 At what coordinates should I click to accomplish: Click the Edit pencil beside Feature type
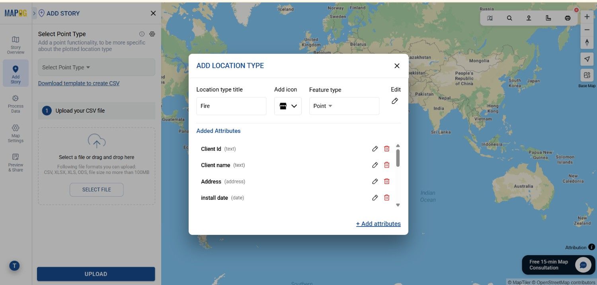tap(395, 101)
